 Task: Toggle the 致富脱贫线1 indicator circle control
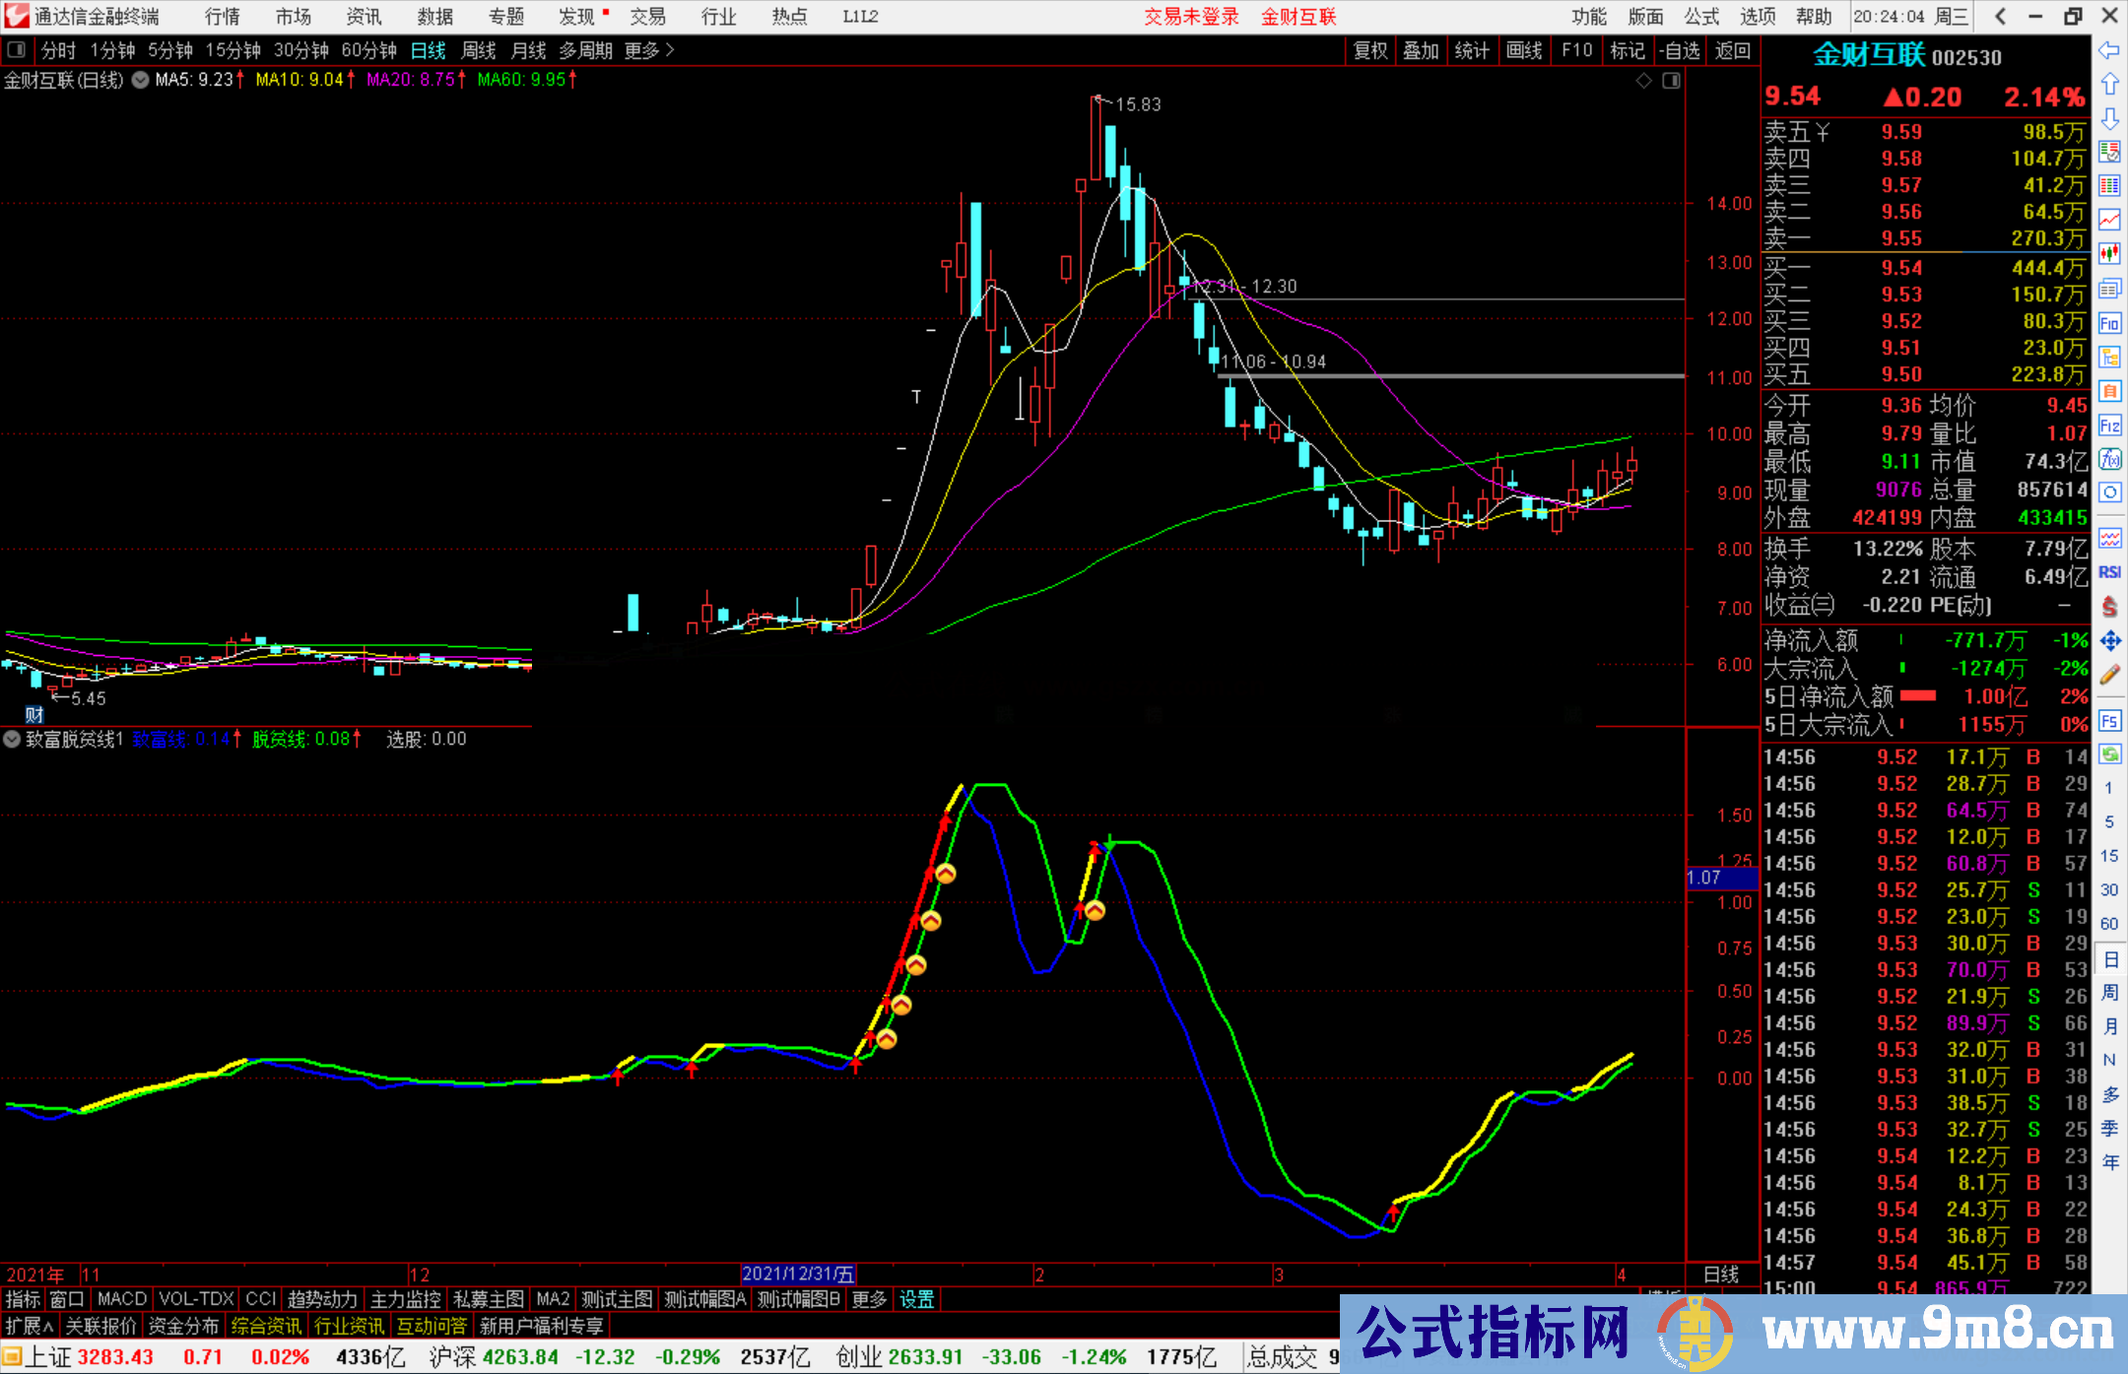pyautogui.click(x=12, y=739)
